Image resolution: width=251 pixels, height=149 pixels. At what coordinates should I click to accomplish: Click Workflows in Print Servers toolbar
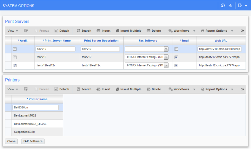tap(179, 31)
